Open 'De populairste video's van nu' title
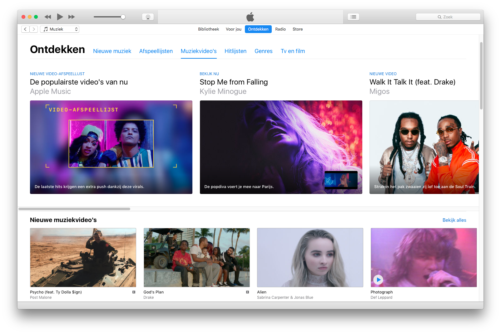This screenshot has width=501, height=334. coord(79,82)
